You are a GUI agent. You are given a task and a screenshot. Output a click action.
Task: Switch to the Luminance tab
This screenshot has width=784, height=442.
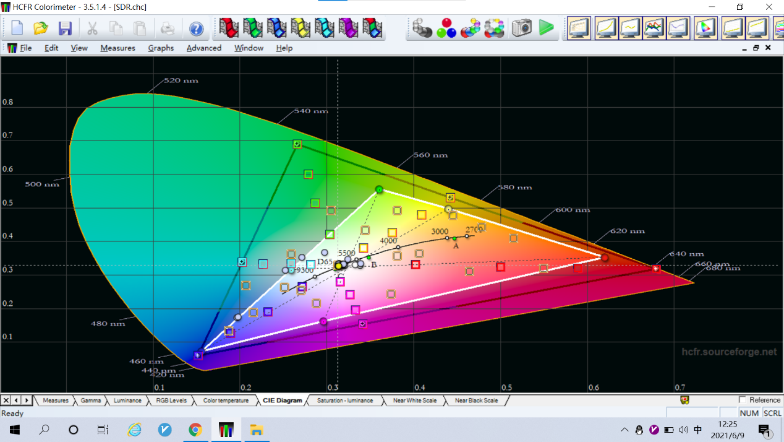[x=127, y=401]
